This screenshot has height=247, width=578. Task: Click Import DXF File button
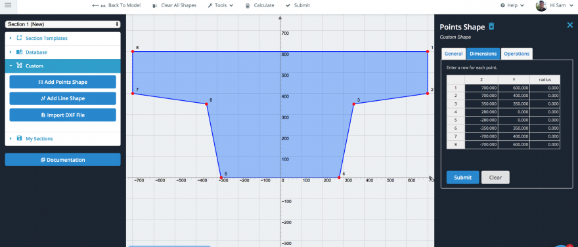62,115
